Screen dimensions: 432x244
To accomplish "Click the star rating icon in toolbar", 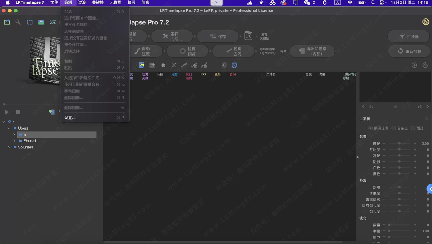I will (x=163, y=65).
